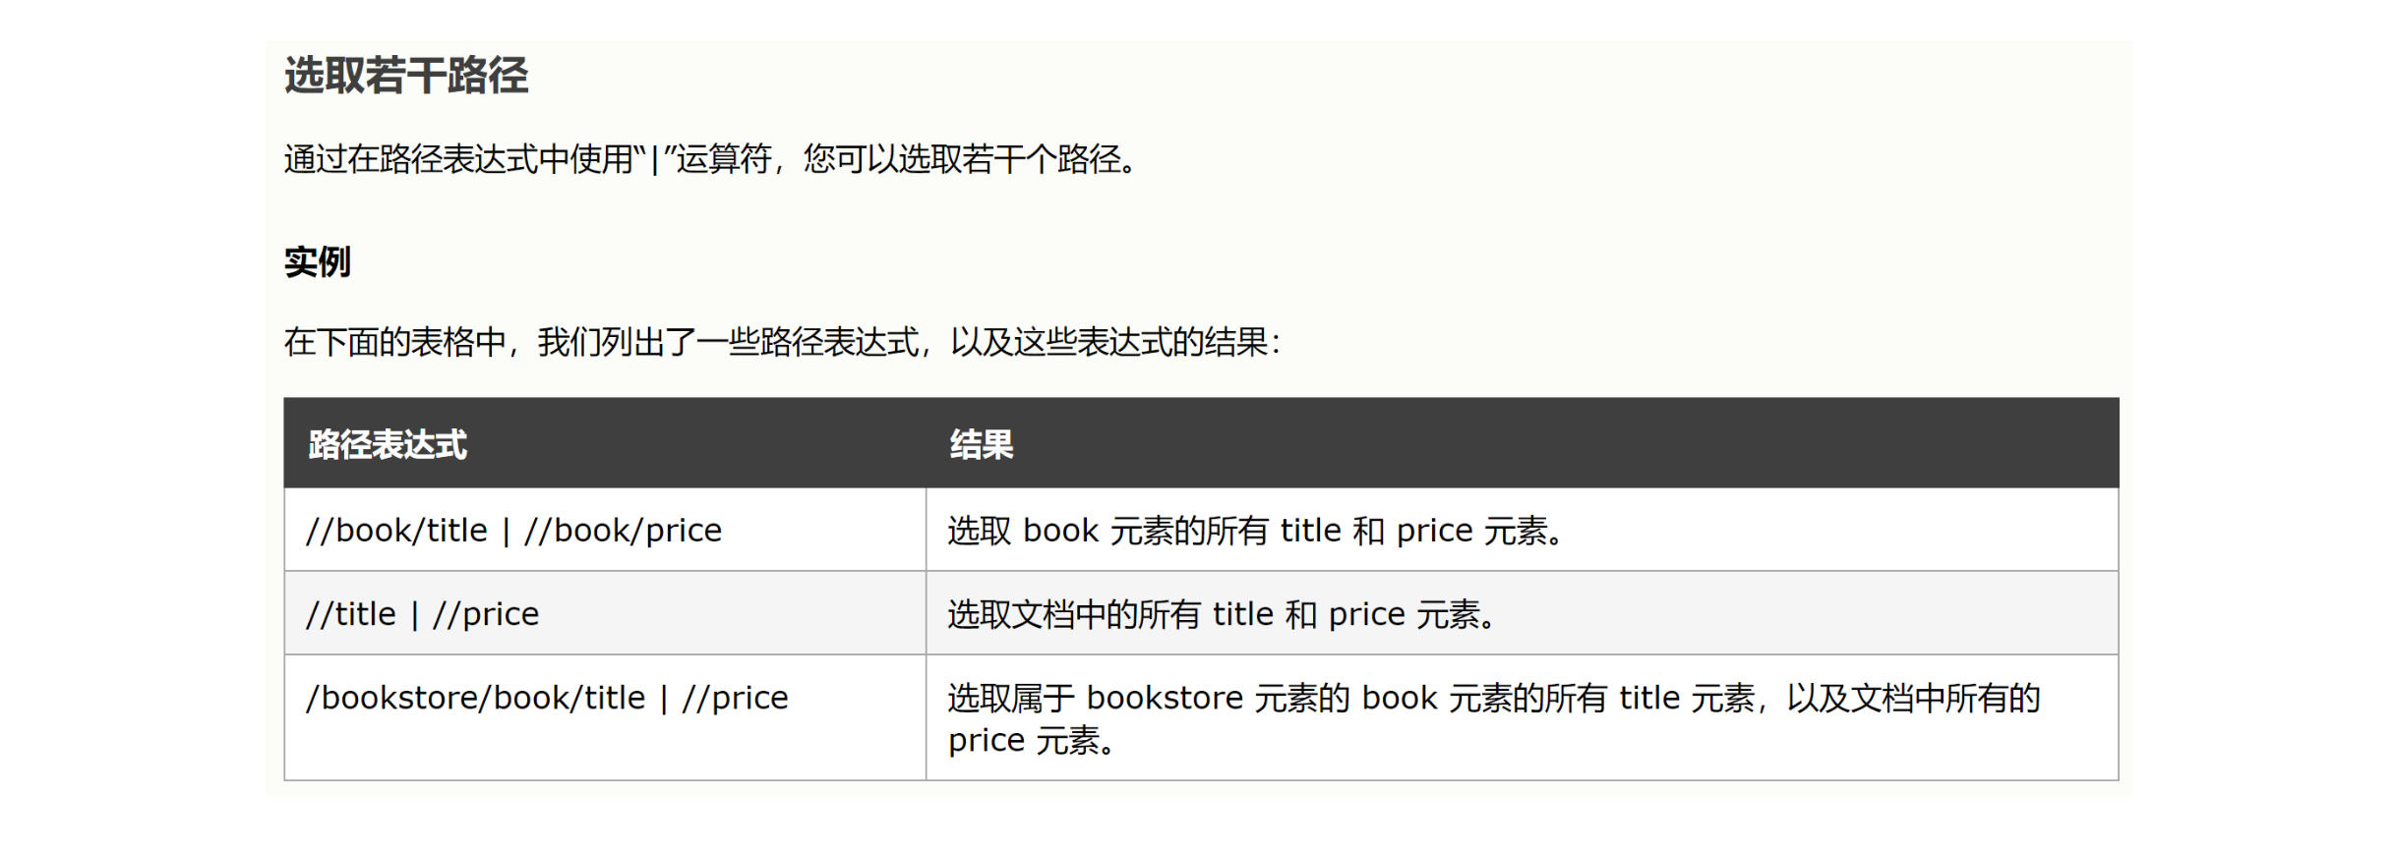Click the description 选取文档中的所有 title 和 price 元素
Screen dimensions: 2394x849
point(1221,614)
